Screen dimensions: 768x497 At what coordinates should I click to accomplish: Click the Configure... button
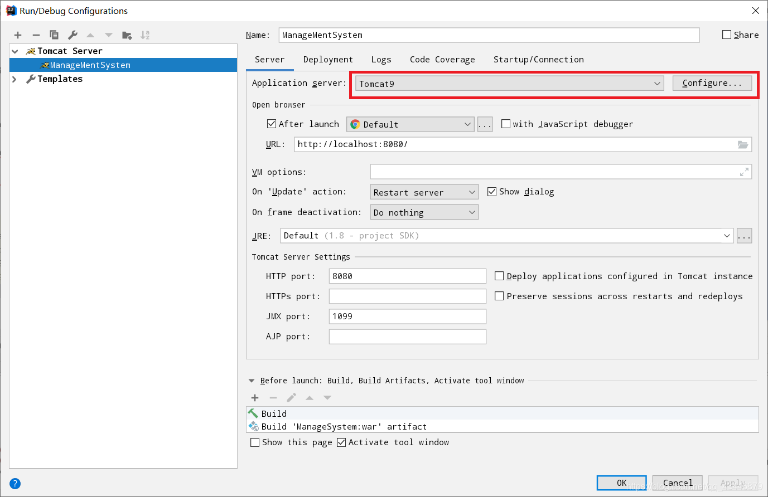(x=712, y=83)
